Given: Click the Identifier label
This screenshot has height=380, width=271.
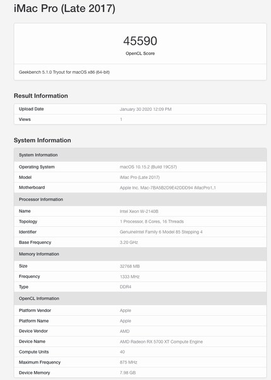Looking at the screenshot, I should pos(28,232).
